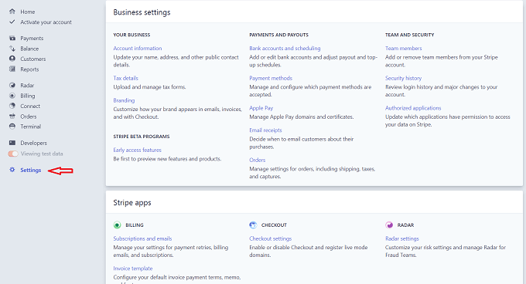Click the Developers terminal icon
526x284 pixels.
coord(12,143)
